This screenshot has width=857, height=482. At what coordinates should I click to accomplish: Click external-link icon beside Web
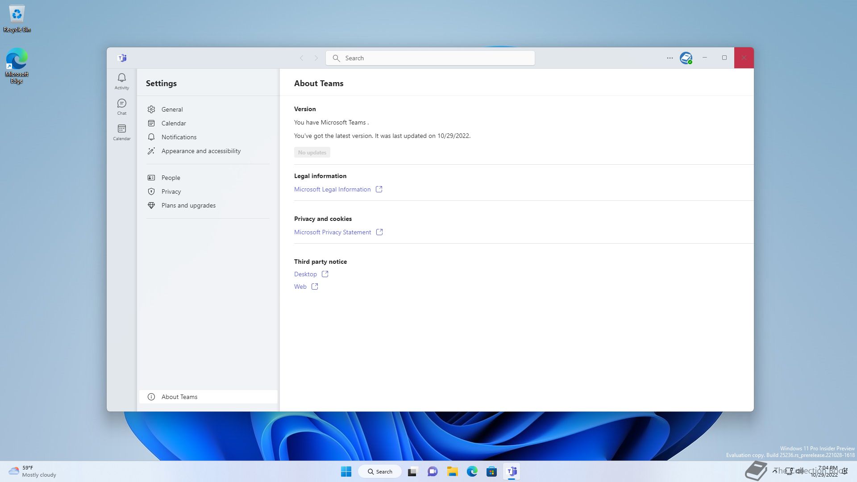[315, 287]
